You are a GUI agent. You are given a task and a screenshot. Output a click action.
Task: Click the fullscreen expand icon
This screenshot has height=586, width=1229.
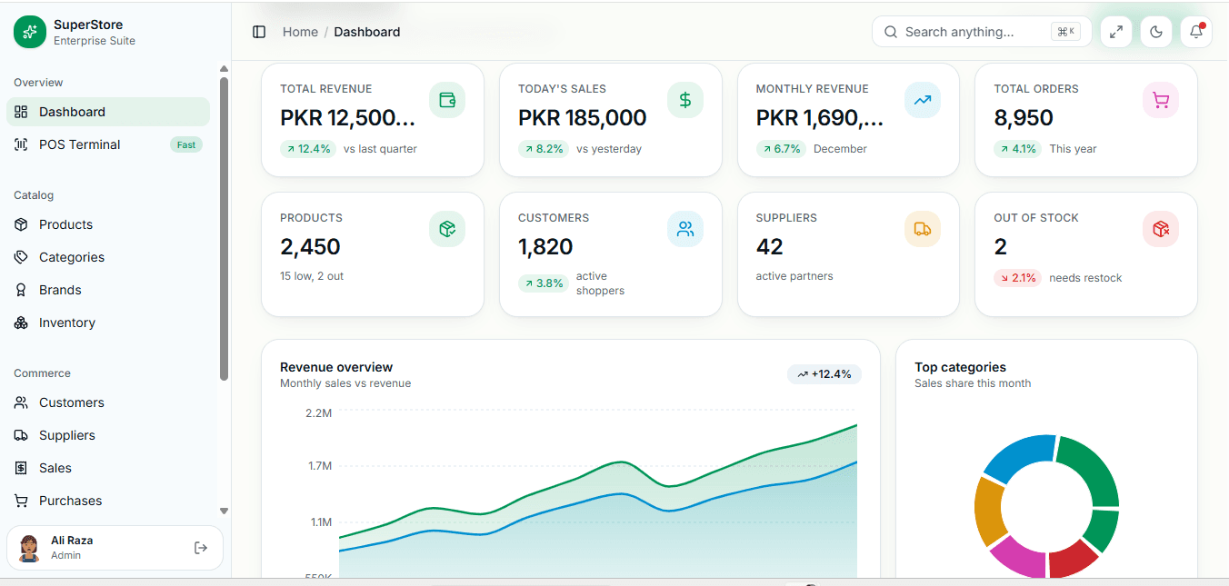[x=1116, y=32]
